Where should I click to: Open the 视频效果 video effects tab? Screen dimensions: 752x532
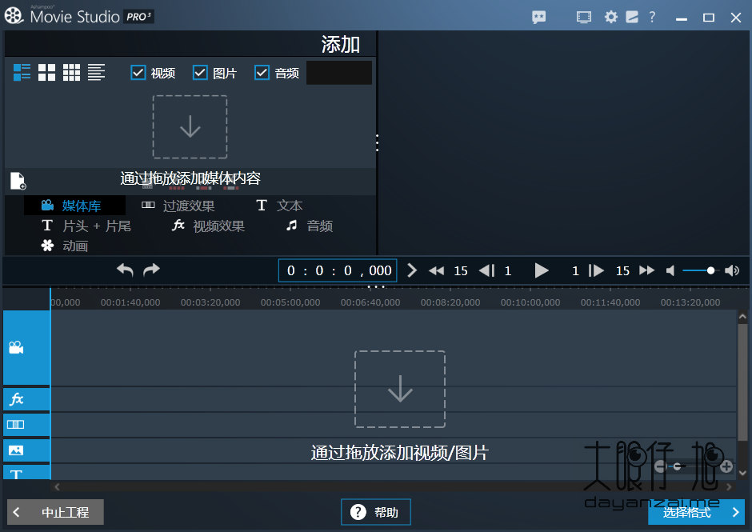click(209, 226)
